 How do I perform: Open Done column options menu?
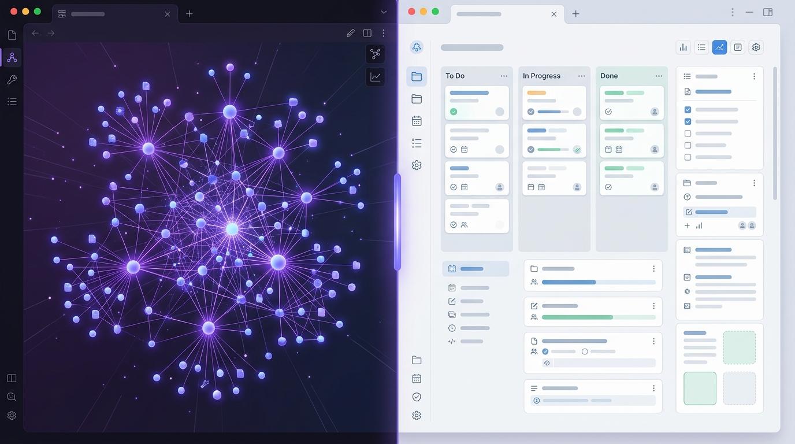pos(659,76)
